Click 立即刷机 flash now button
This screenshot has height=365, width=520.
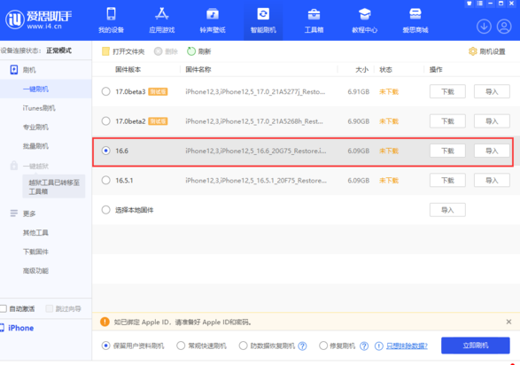click(x=475, y=346)
